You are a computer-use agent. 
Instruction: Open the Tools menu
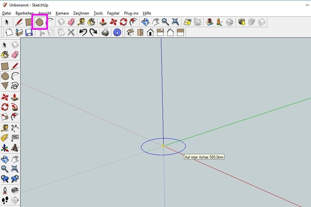point(98,13)
